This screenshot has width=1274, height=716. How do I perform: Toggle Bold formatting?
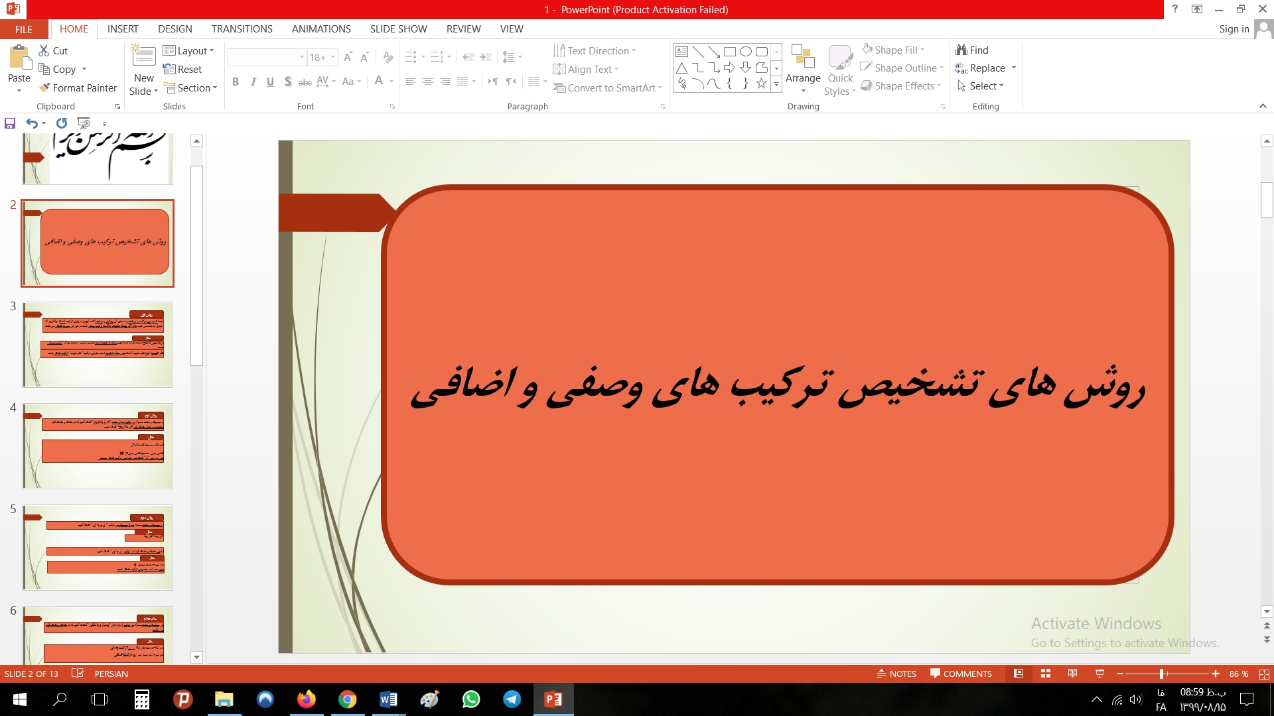tap(236, 82)
